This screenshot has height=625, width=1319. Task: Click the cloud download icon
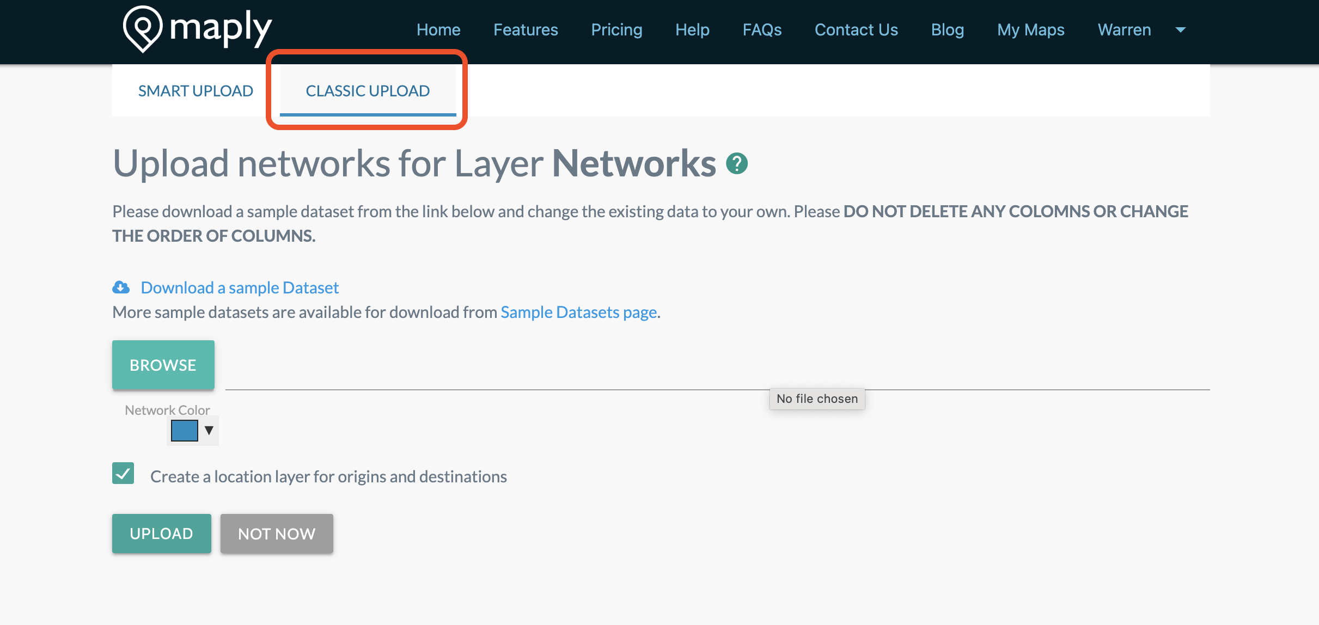coord(121,287)
